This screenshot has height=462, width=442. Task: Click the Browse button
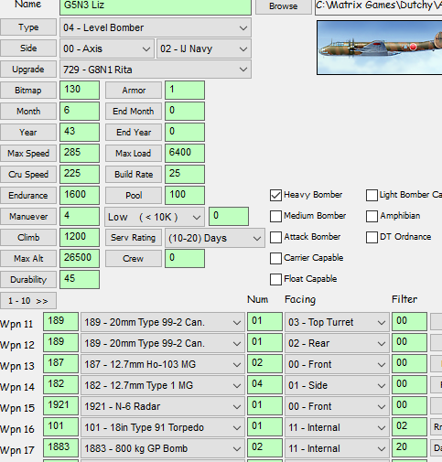pyautogui.click(x=284, y=5)
